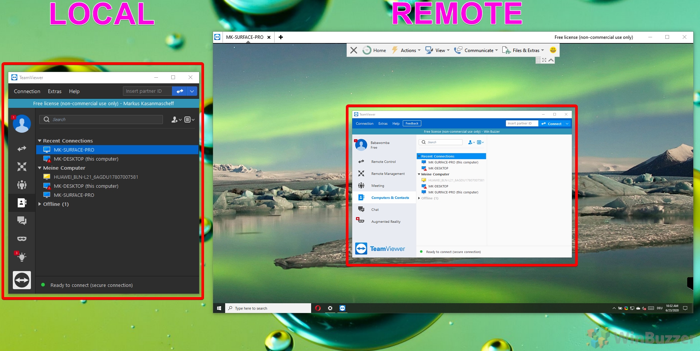Open Connection menu in remote TeamViewer

click(x=365, y=124)
